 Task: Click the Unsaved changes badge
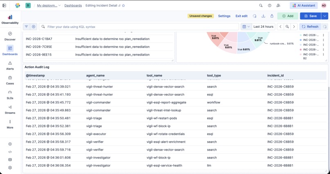coord(201,16)
